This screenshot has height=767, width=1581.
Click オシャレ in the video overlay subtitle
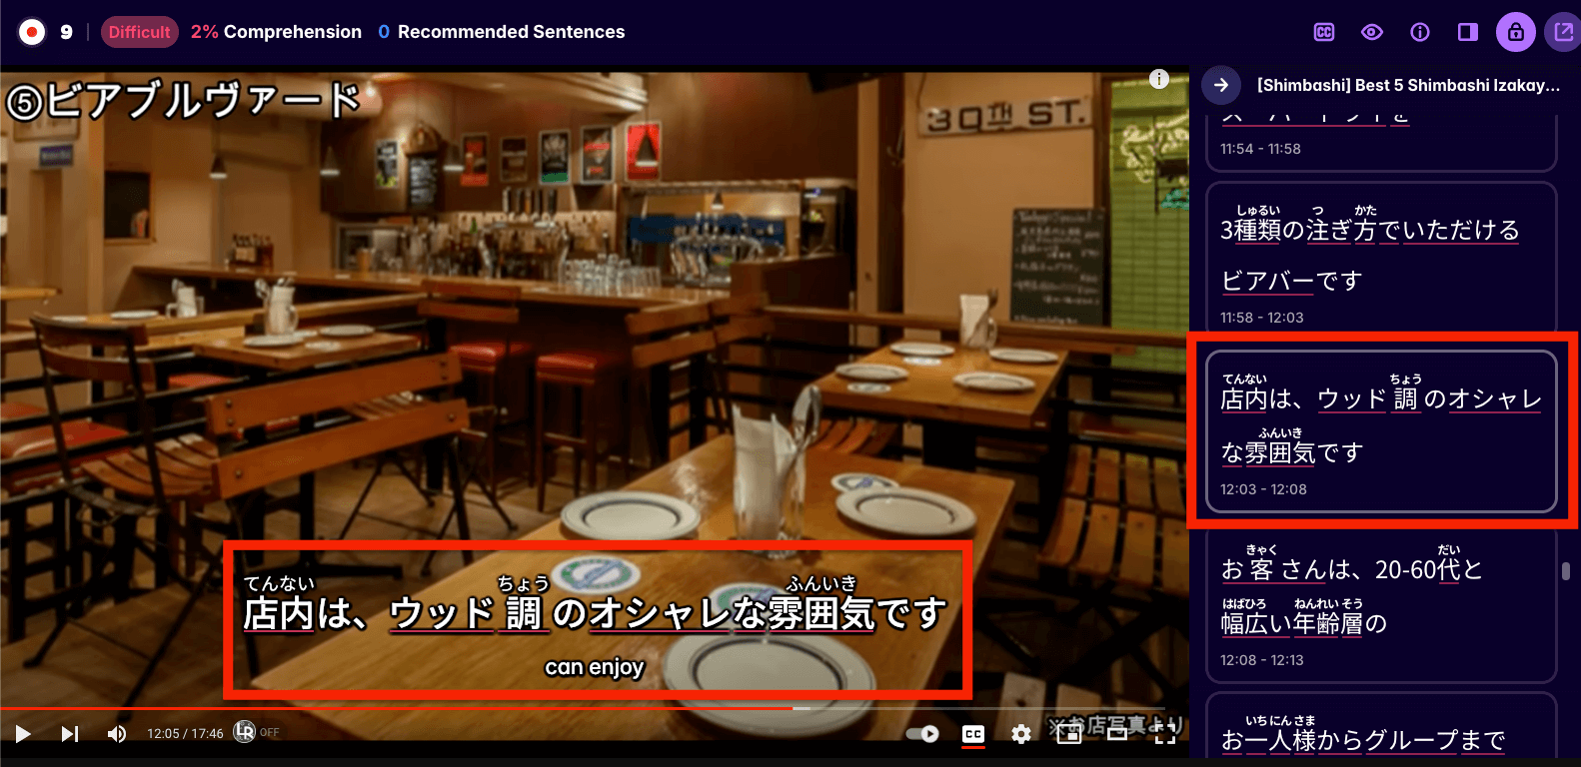[659, 614]
